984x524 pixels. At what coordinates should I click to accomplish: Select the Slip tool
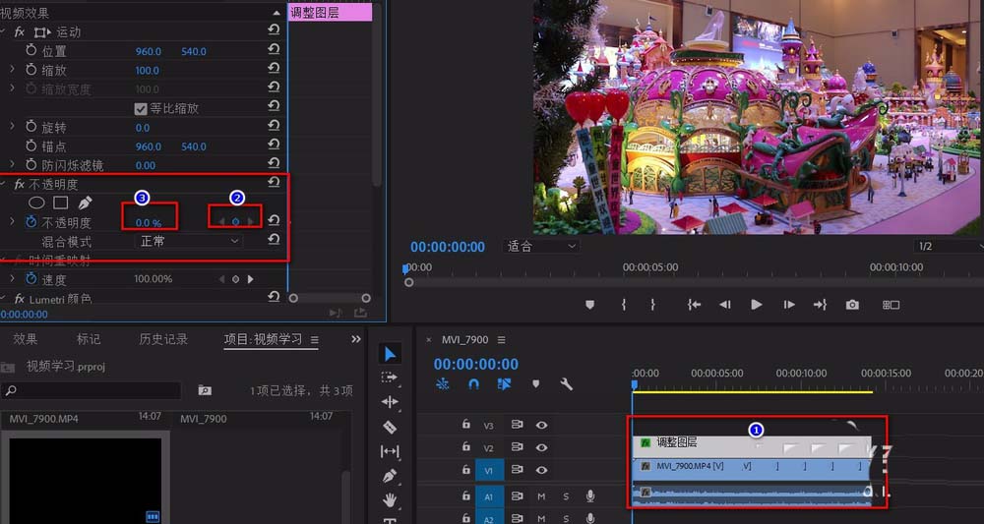coord(390,451)
